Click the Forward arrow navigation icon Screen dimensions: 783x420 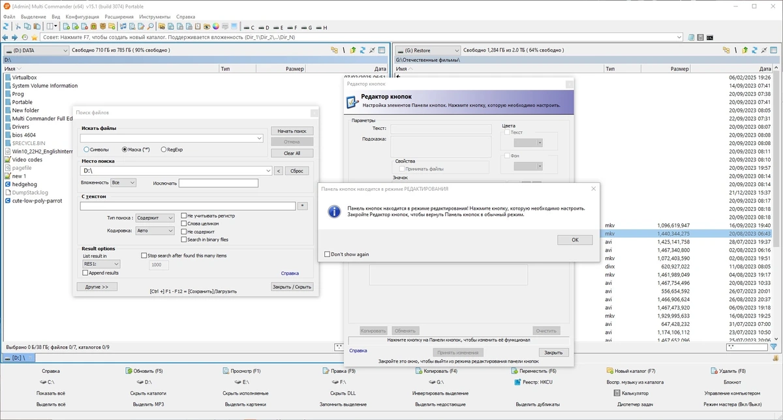[x=15, y=37]
